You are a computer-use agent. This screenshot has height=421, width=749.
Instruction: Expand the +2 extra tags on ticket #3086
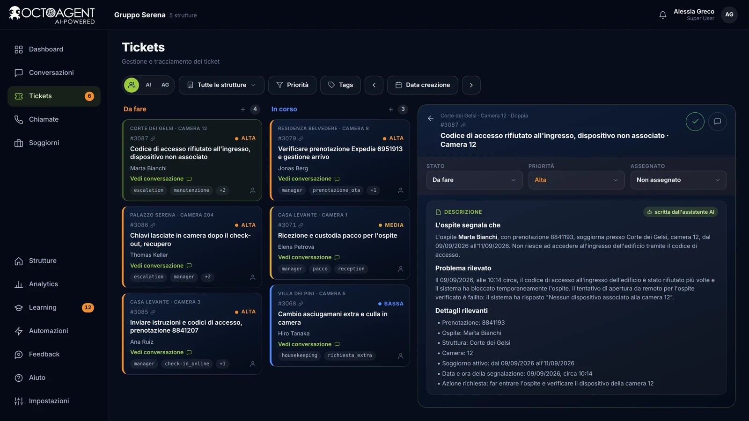pos(208,277)
